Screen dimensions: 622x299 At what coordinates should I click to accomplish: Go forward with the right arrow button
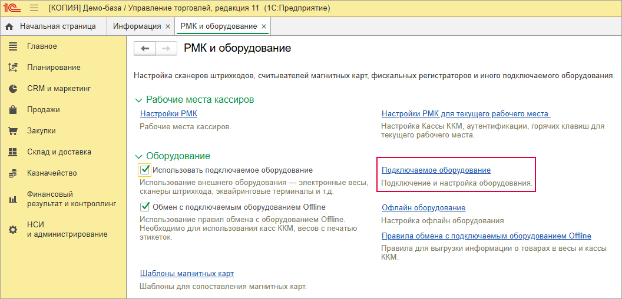[x=167, y=48]
